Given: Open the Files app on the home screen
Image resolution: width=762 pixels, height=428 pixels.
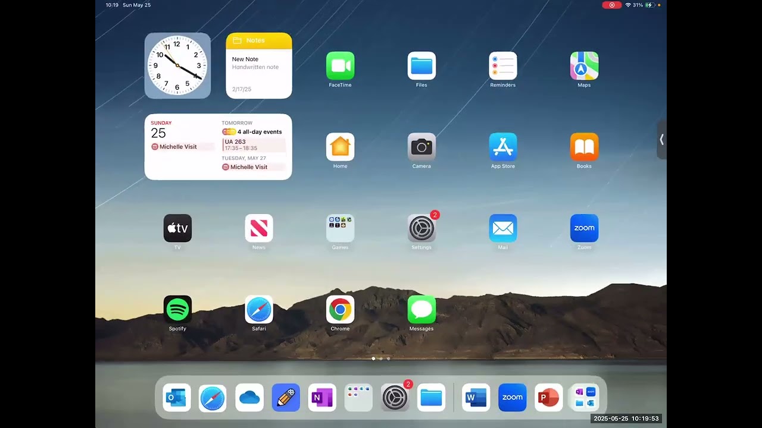Looking at the screenshot, I should click(x=421, y=66).
